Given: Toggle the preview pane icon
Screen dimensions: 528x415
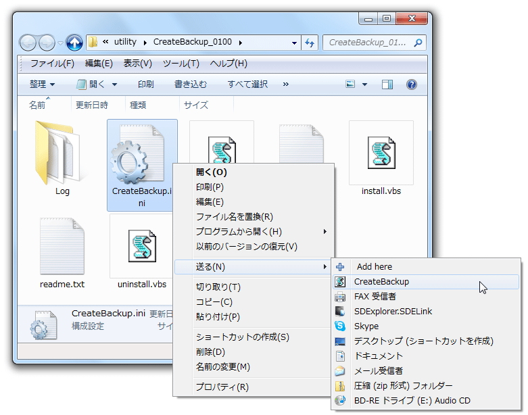Looking at the screenshot, I should (x=387, y=84).
